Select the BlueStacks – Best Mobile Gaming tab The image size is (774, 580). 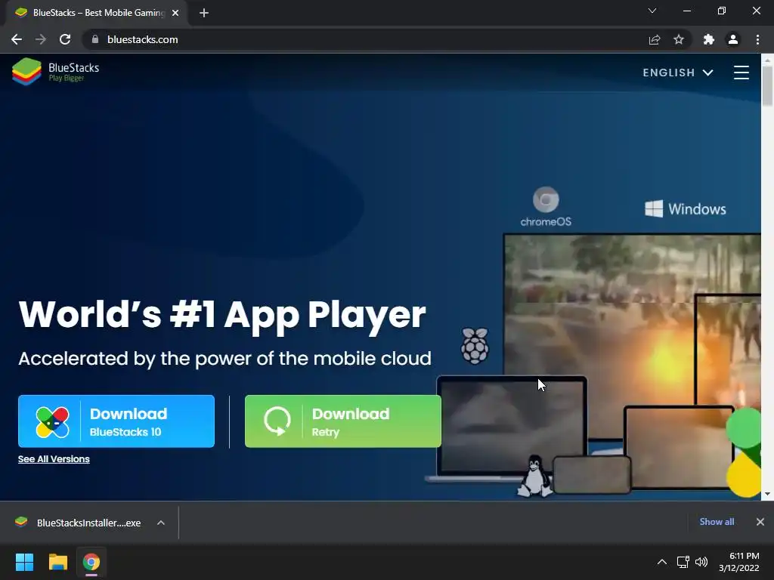[x=97, y=13]
